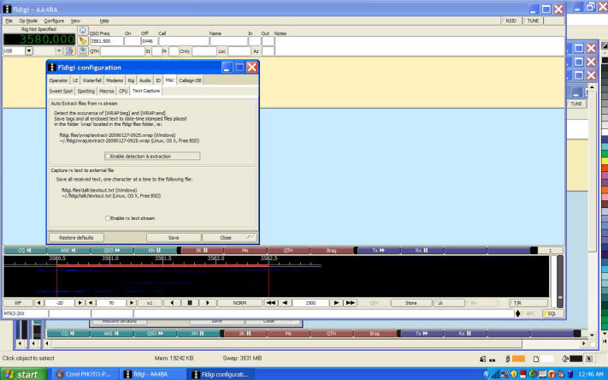Screen dimensions: 608x380
Task: Toggle the TUNE button in the front window
Action: [533, 21]
